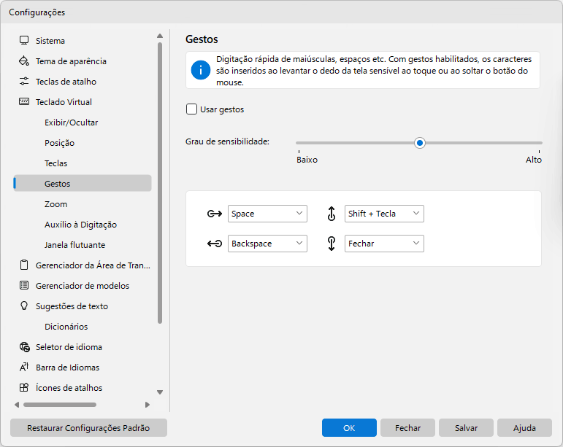Click the swipe left gesture icon
Screen dimensions: 563x447
click(215, 244)
